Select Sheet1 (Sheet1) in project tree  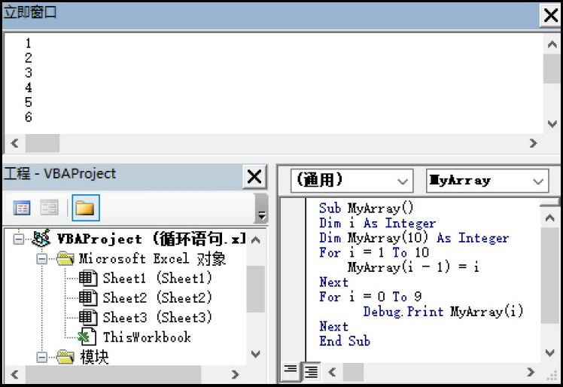click(157, 279)
